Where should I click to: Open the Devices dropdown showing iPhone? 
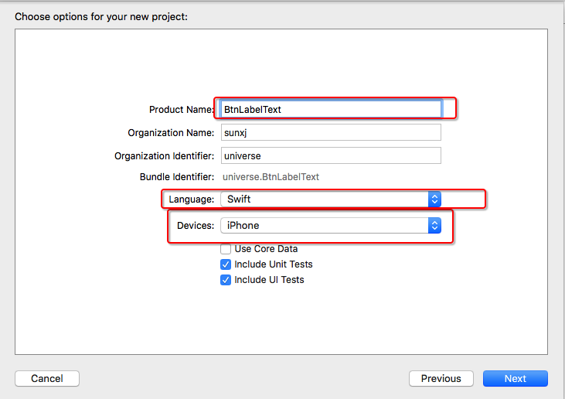click(x=331, y=225)
